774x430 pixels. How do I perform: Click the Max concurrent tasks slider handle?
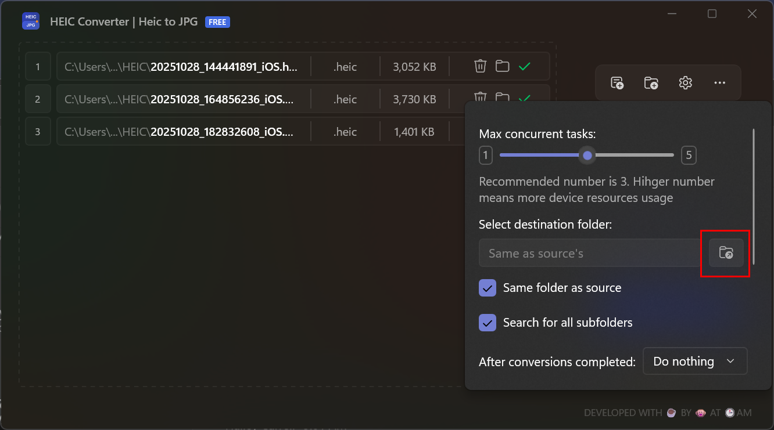pos(587,155)
